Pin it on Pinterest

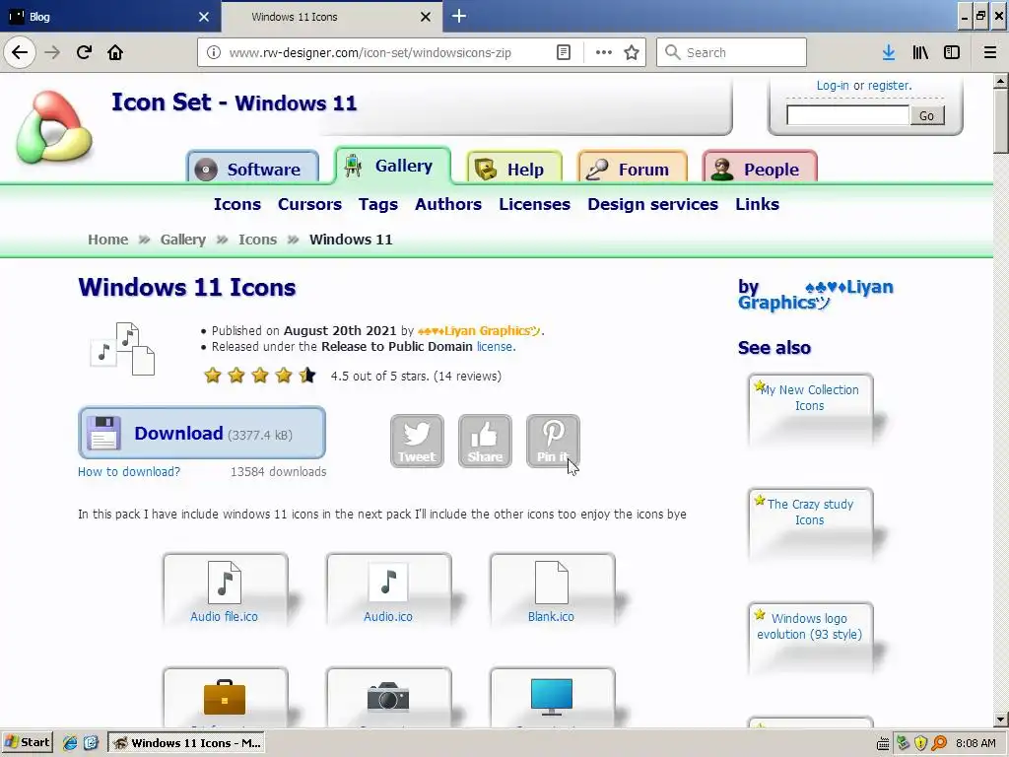point(554,441)
